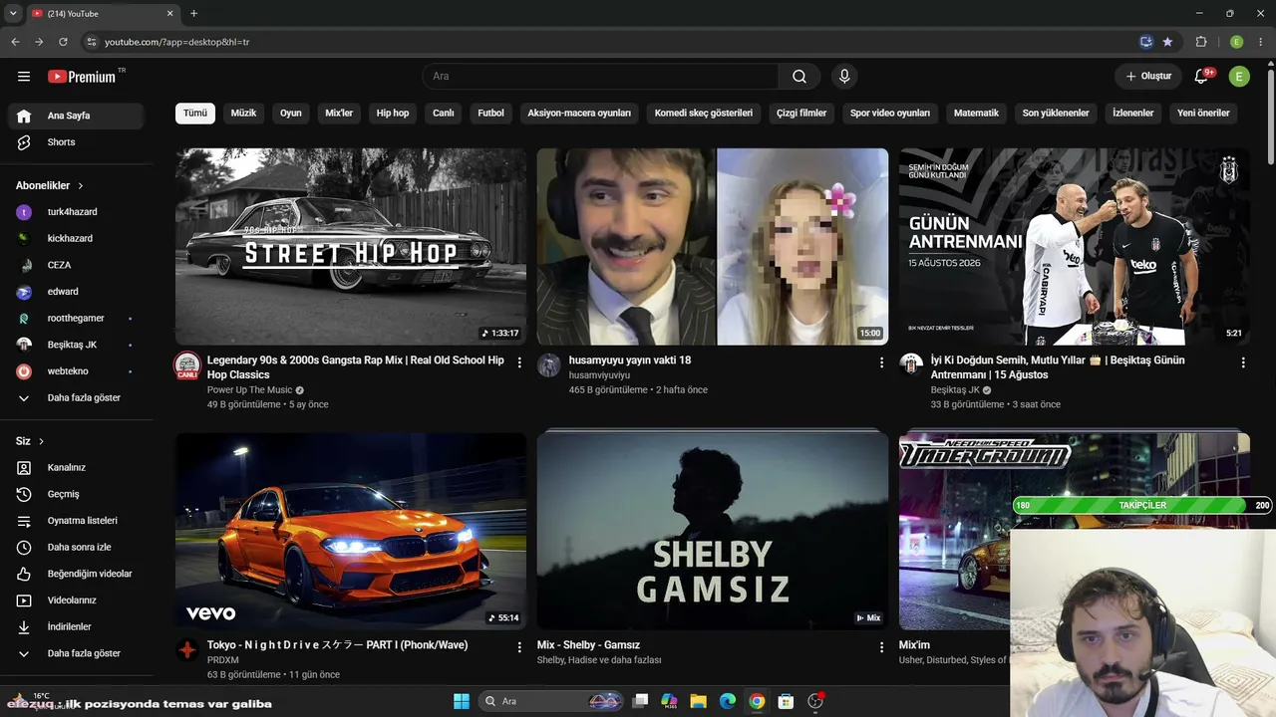Select the Oyun filter chip
The image size is (1276, 717).
coord(291,114)
